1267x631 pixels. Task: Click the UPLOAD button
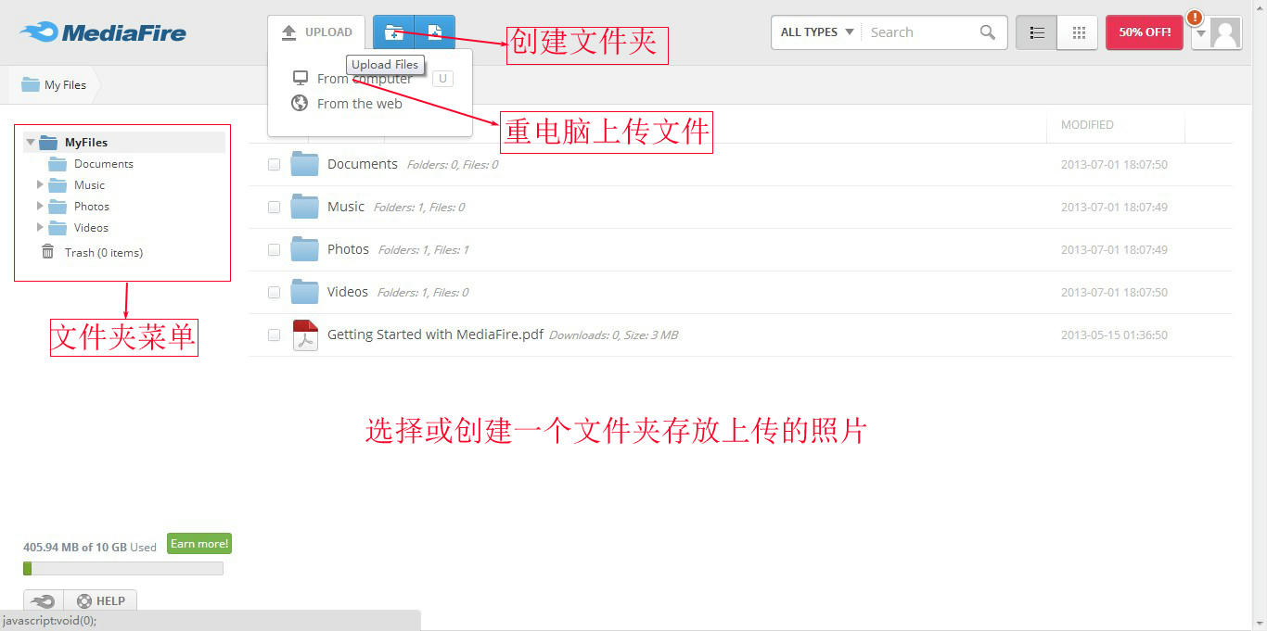coord(317,32)
